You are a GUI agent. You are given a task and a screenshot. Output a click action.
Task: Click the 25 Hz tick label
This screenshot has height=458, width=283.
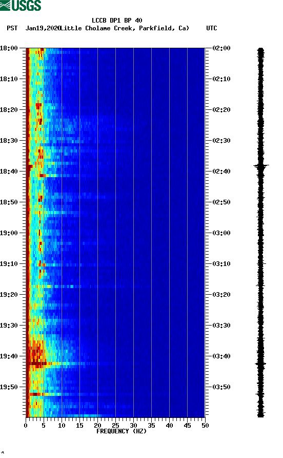(115, 426)
